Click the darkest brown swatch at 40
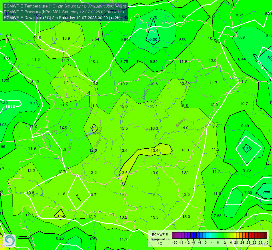The width and height of the screenshot is (272, 250). [x=265, y=236]
